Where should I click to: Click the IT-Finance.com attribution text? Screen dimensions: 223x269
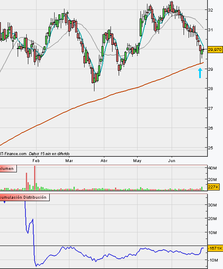pyautogui.click(x=13, y=154)
